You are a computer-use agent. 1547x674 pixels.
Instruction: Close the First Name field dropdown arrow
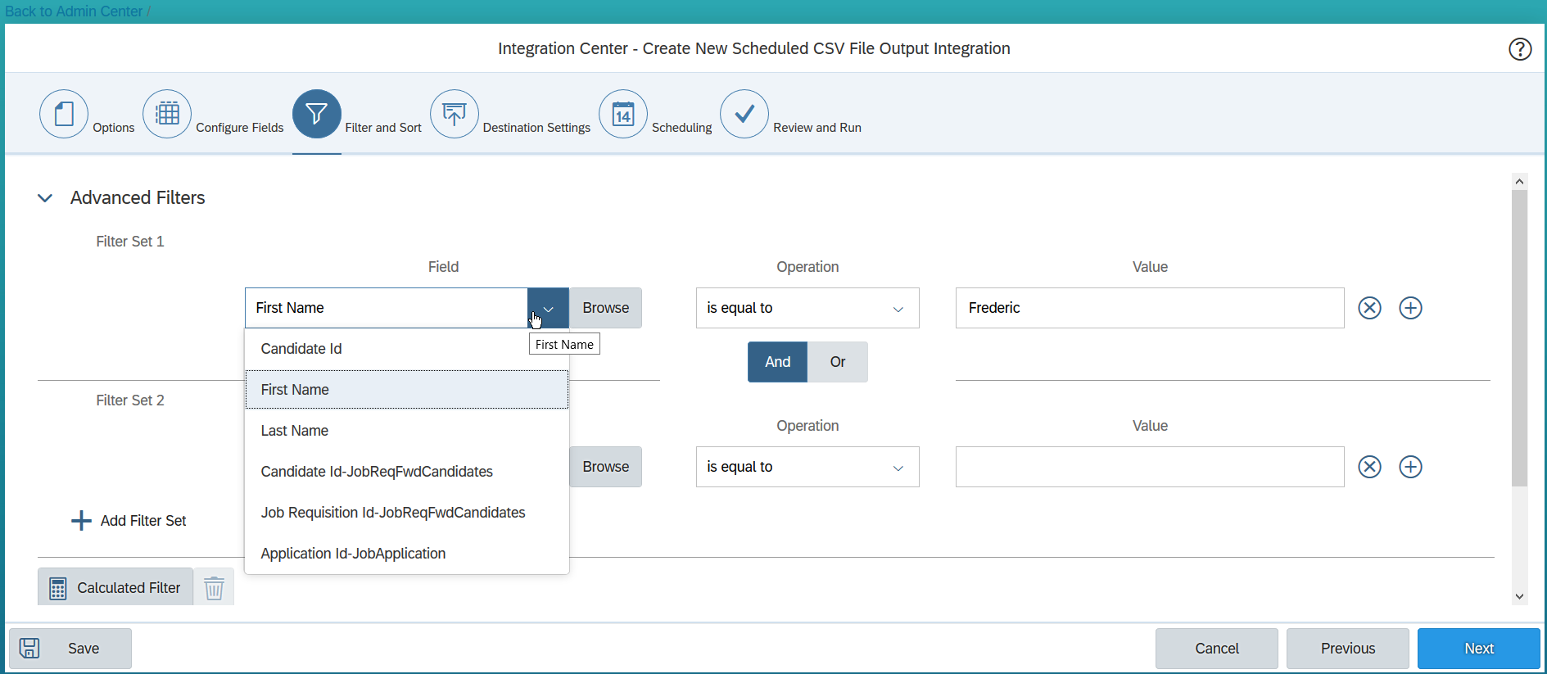pyautogui.click(x=548, y=308)
